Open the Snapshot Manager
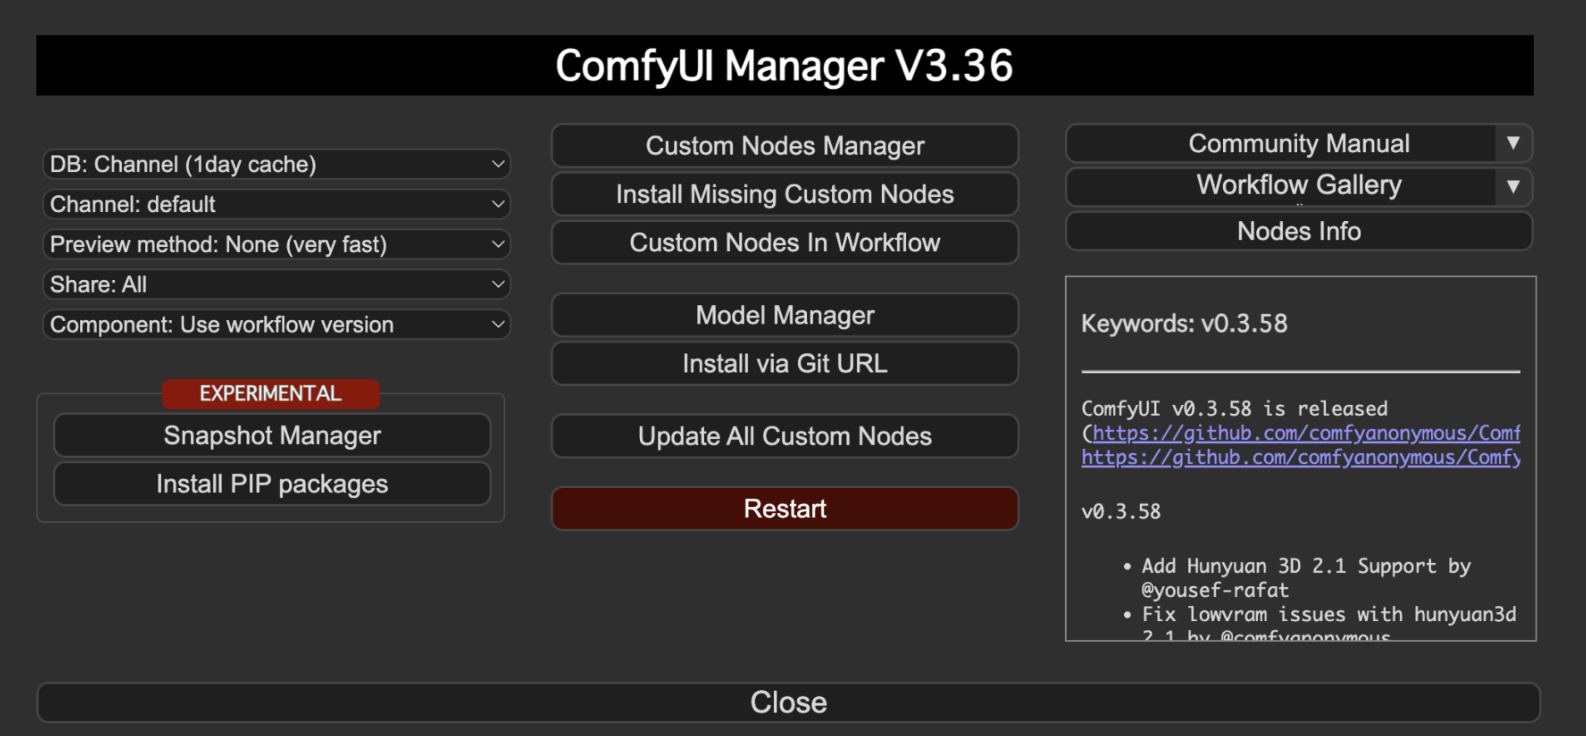Screen dimensions: 1586x736 [272, 435]
